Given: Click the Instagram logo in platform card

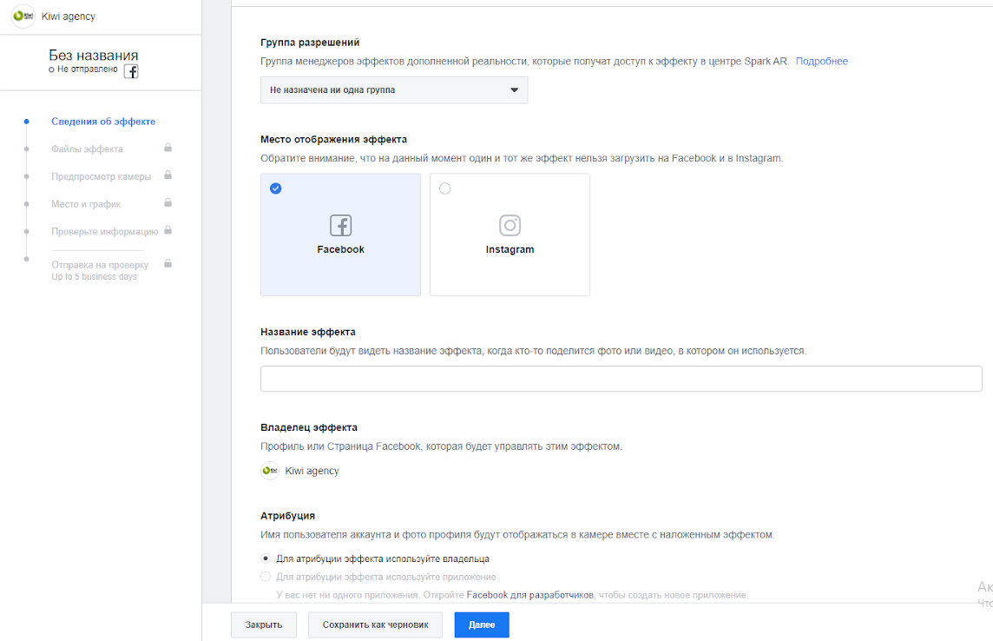Looking at the screenshot, I should click(x=510, y=226).
